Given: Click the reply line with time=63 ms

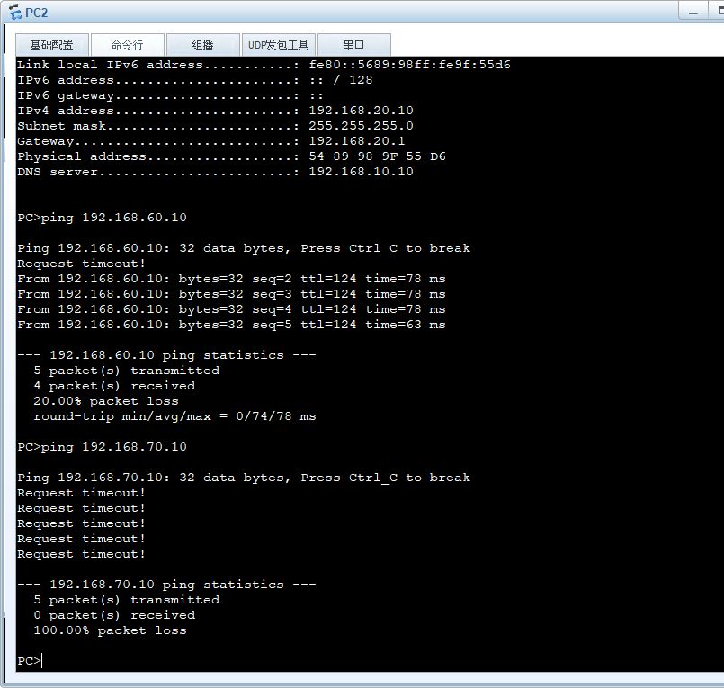Looking at the screenshot, I should (231, 325).
